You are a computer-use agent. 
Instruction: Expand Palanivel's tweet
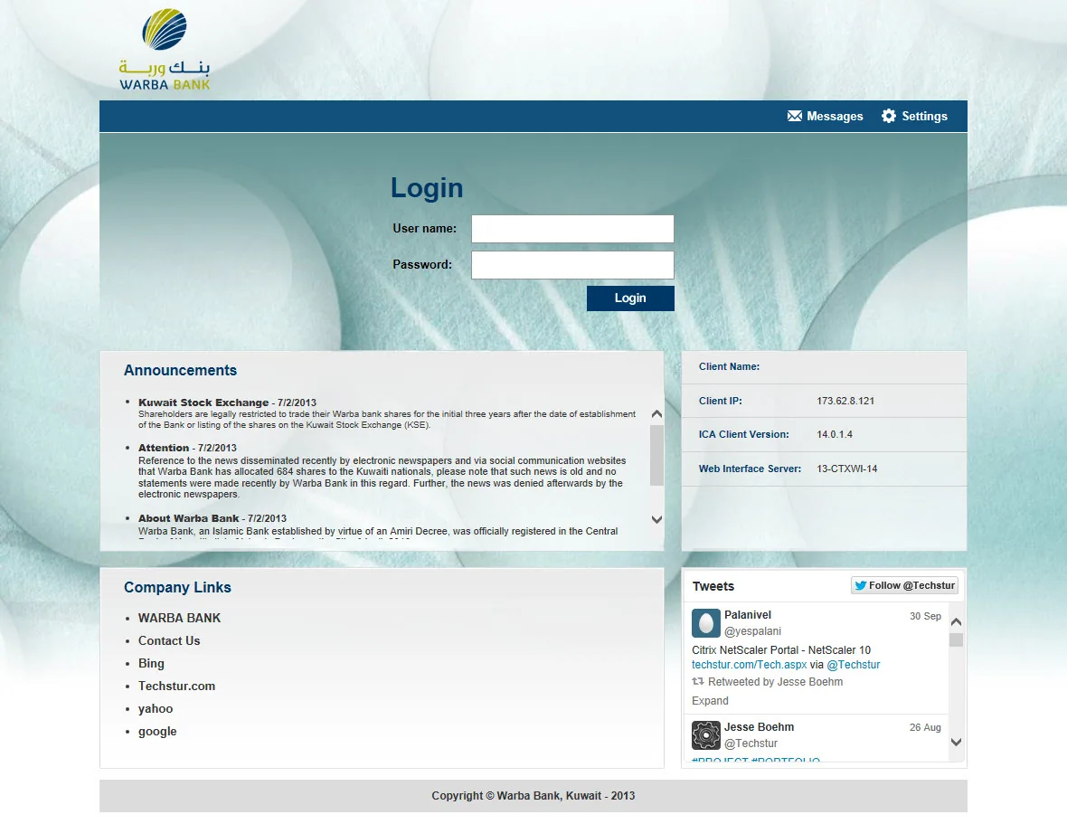[710, 701]
